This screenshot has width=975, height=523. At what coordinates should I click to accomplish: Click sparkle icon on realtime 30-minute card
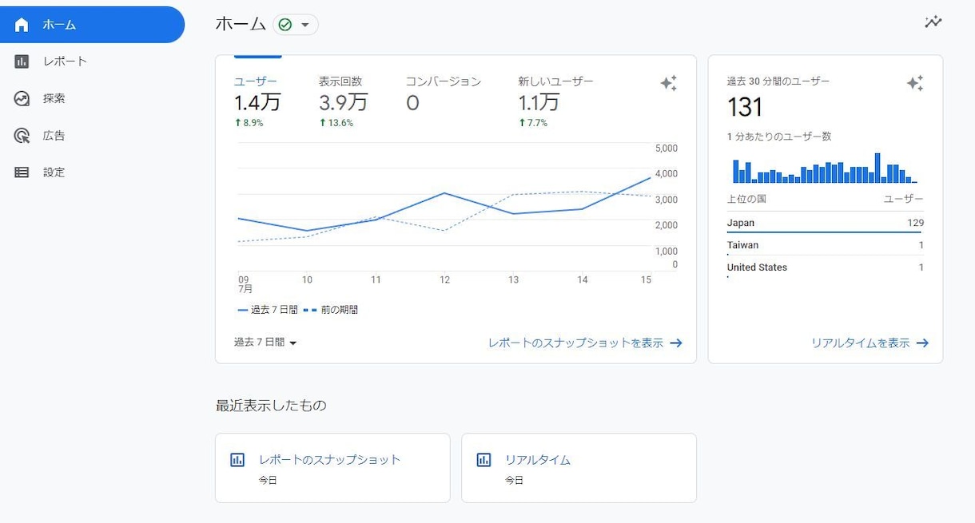(915, 83)
